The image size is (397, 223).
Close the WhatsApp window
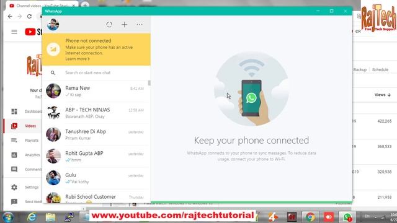[345, 11]
